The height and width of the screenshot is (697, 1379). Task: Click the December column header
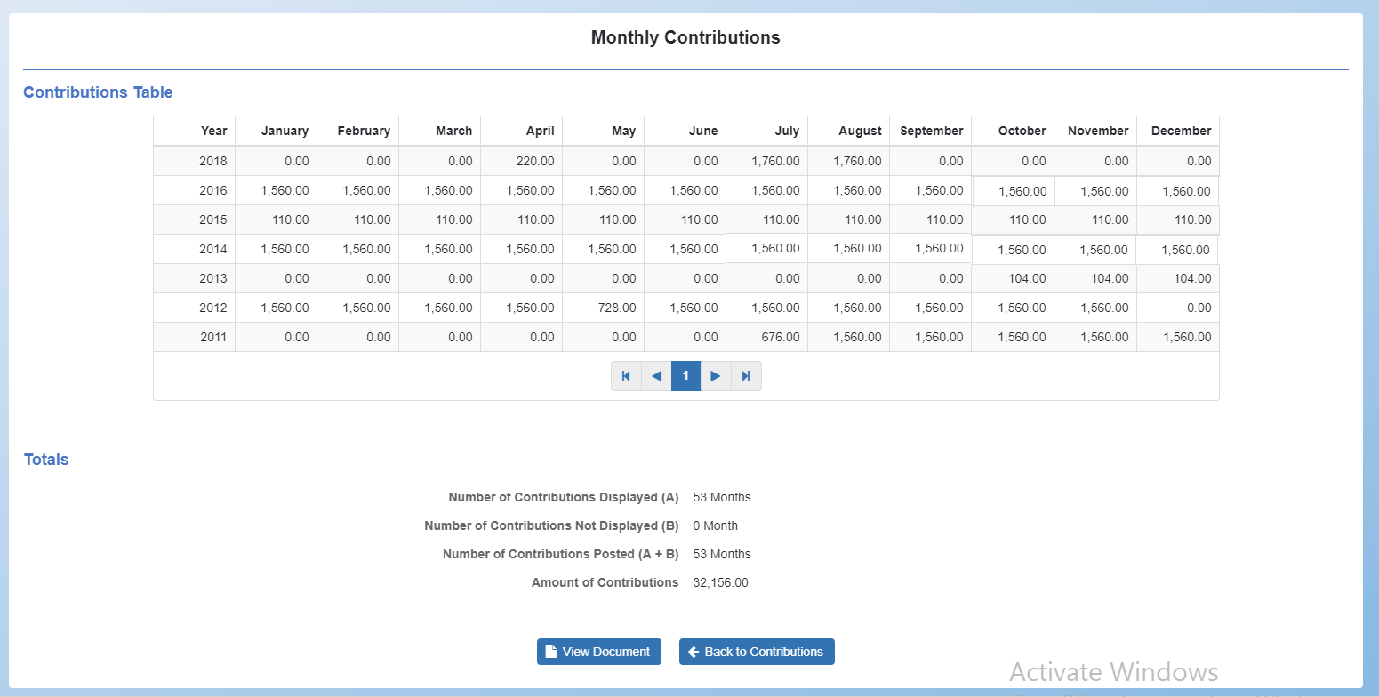(1181, 131)
